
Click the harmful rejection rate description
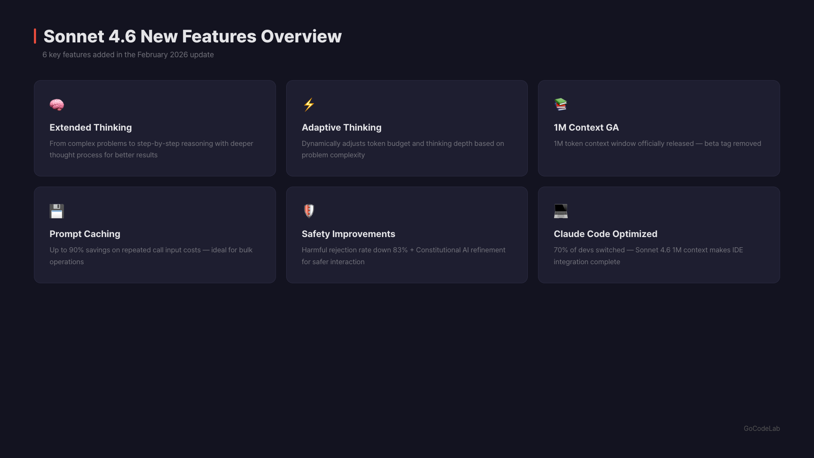[403, 256]
